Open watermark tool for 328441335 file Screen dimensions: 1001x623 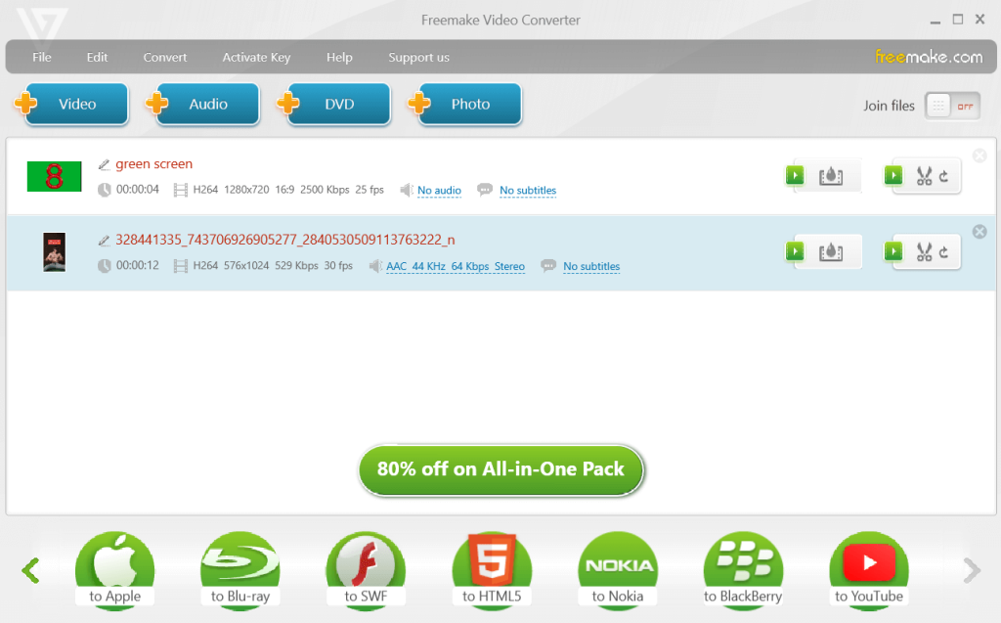[831, 252]
